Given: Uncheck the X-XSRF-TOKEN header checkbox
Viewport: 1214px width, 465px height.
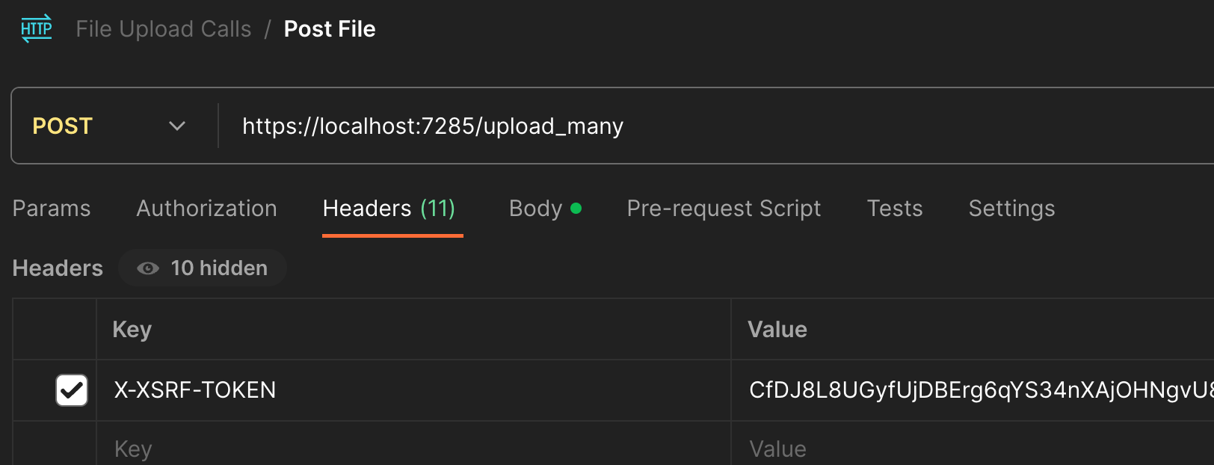Looking at the screenshot, I should pos(72,390).
